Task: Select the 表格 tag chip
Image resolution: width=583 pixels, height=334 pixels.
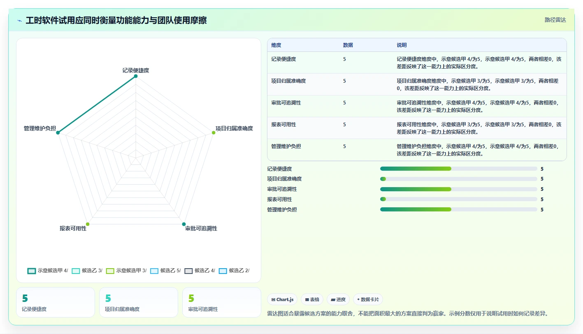Action: pyautogui.click(x=312, y=299)
